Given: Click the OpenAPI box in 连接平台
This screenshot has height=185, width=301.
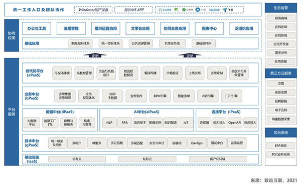Looking at the screenshot, I should coord(235,122).
